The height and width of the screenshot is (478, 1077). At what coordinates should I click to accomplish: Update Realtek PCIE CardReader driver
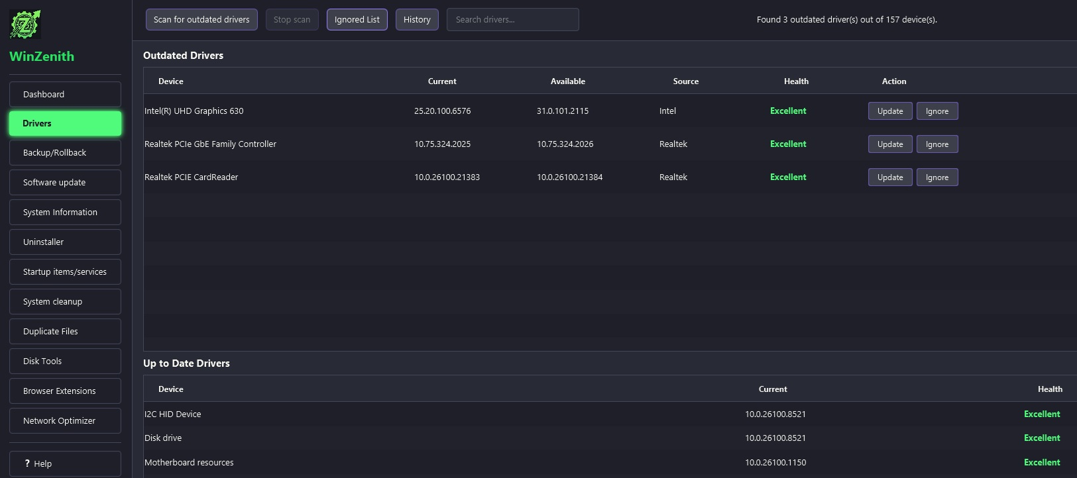(x=890, y=177)
